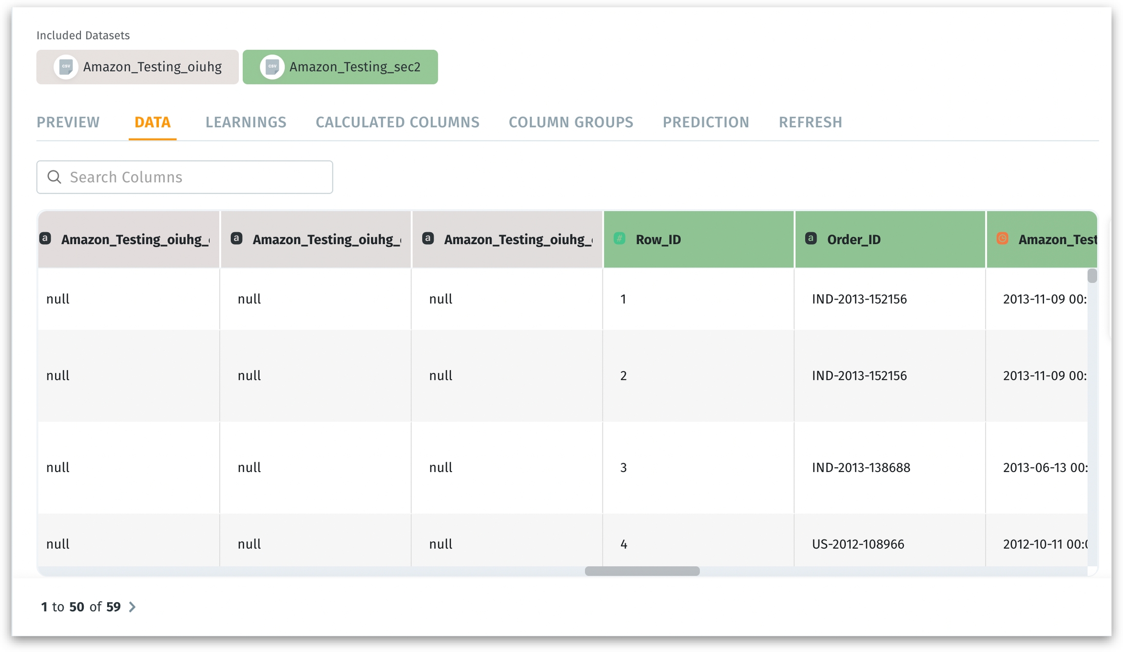Click numeric type icon beside Row_ID
Screen dimensions: 1123x652
(x=620, y=238)
